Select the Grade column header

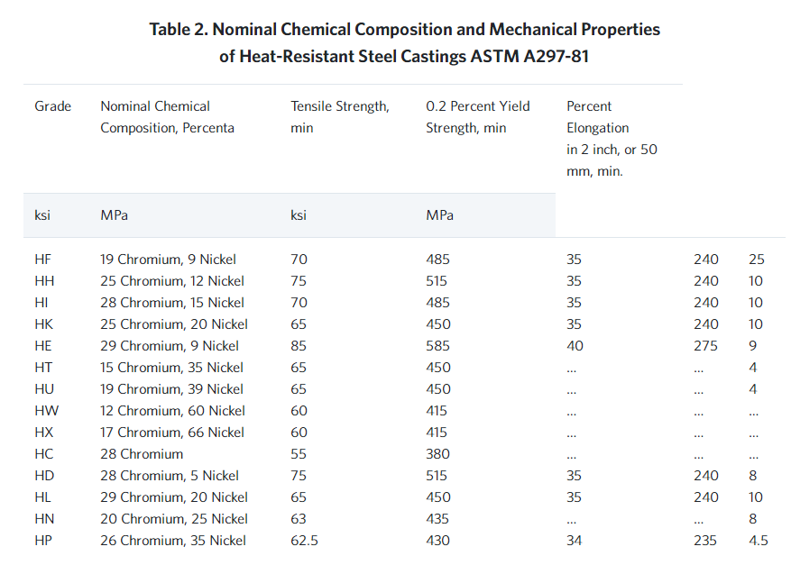point(53,106)
